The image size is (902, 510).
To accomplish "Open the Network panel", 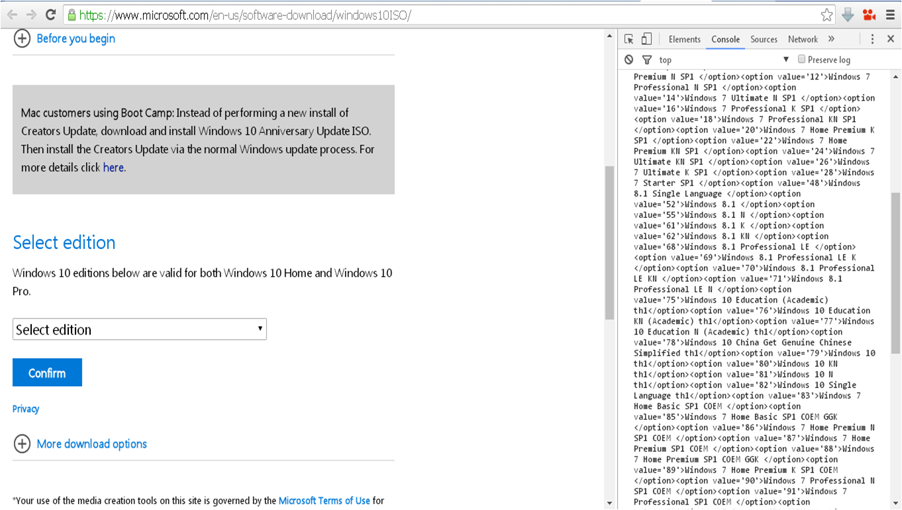I will click(803, 39).
